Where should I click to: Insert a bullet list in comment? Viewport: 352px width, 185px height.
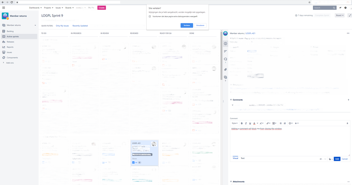pyautogui.click(x=280, y=123)
